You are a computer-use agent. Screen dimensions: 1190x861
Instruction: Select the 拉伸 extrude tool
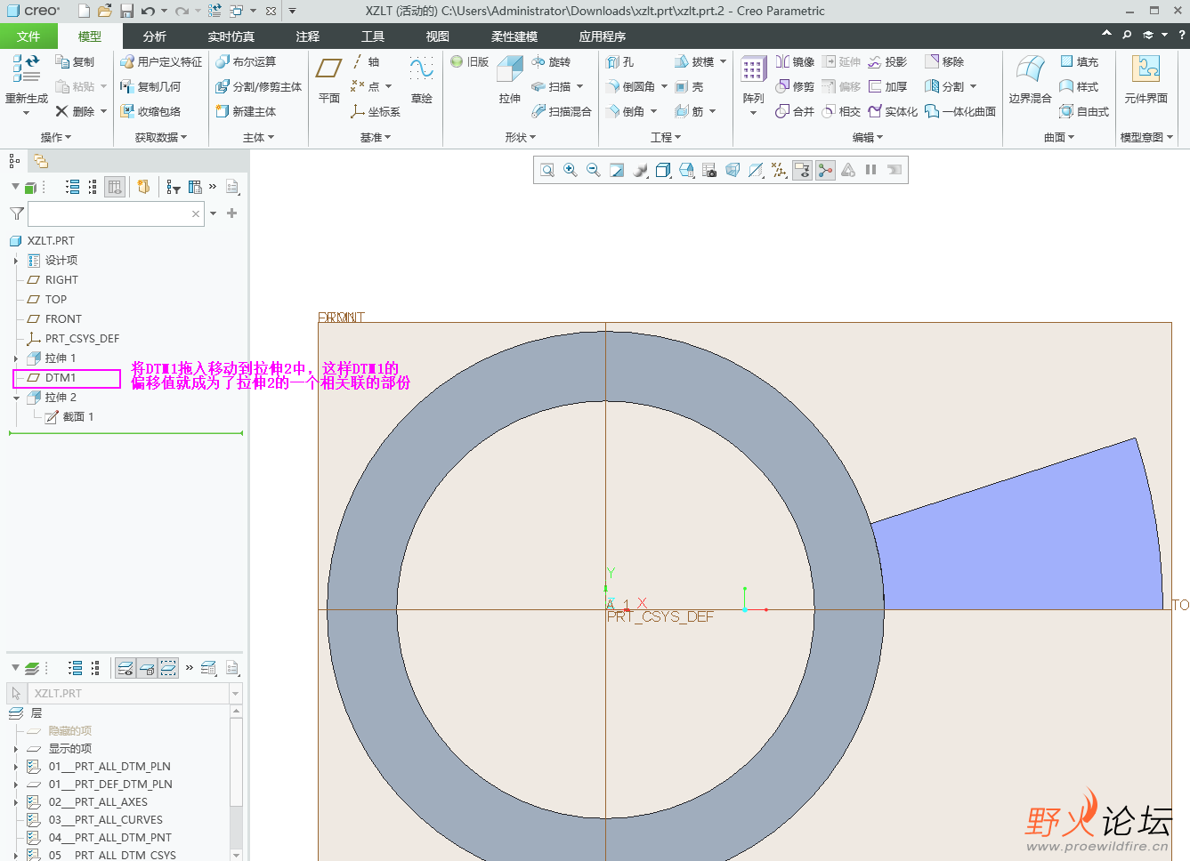510,79
